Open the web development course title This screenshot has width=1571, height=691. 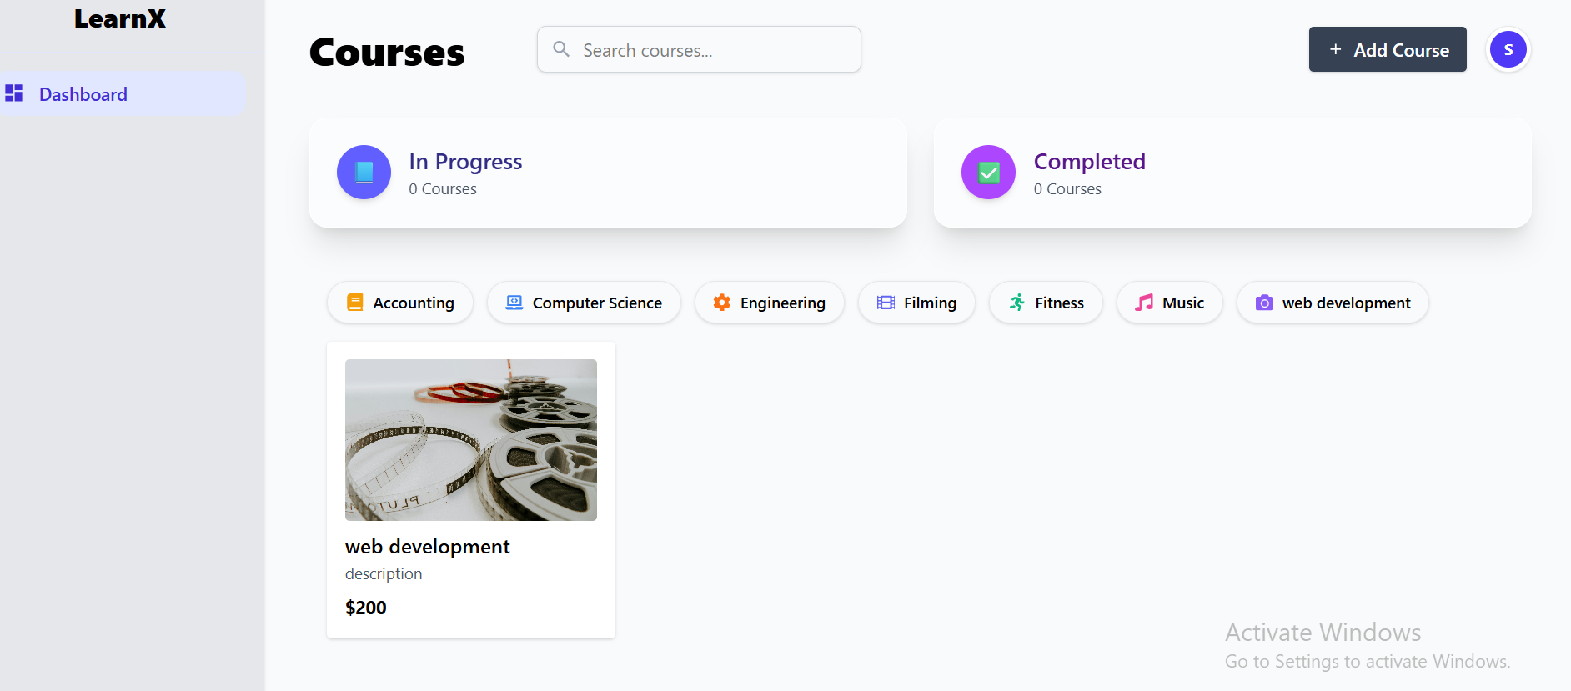(428, 547)
